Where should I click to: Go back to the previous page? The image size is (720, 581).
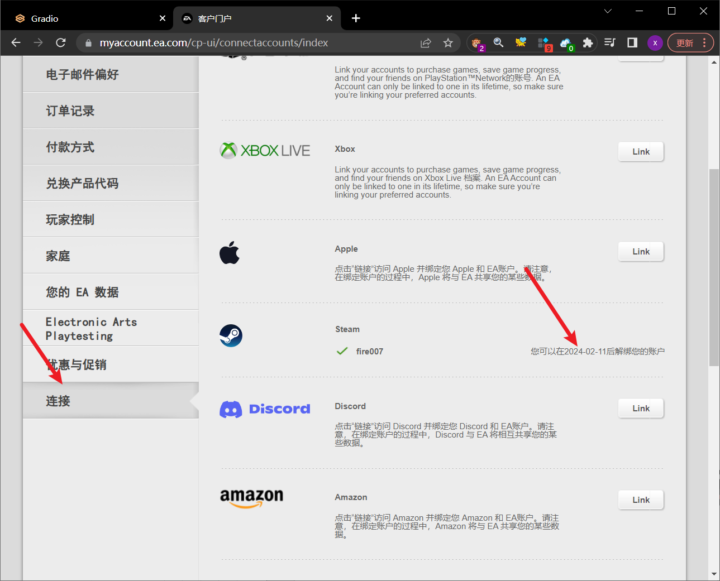[16, 42]
